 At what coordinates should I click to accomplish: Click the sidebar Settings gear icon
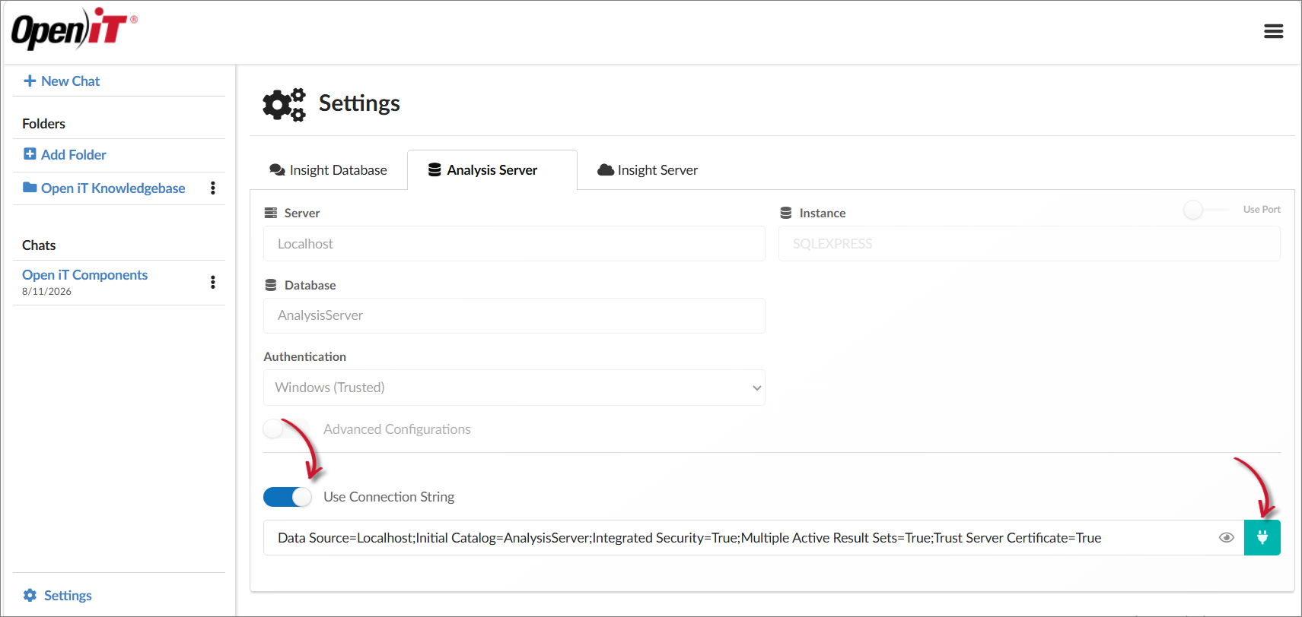click(30, 595)
